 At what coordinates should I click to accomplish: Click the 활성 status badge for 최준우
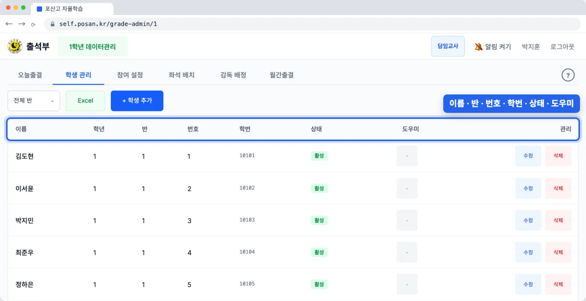319,252
